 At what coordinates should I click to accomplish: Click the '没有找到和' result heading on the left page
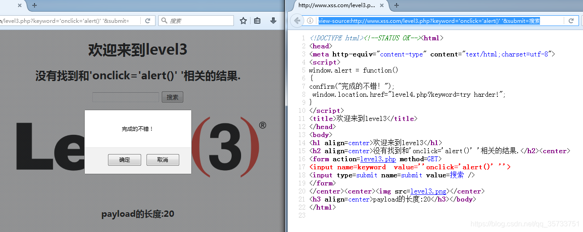tap(138, 76)
